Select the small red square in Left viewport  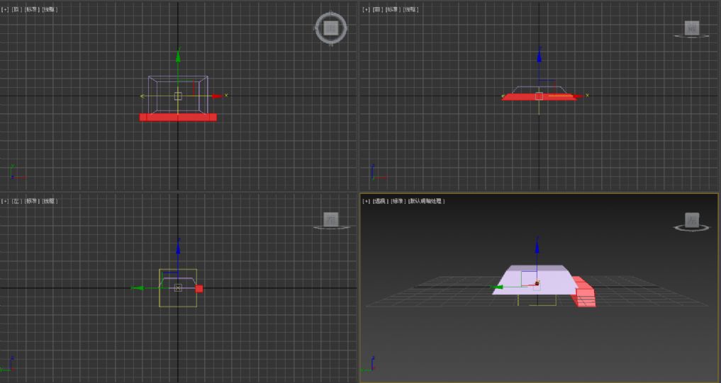[x=199, y=288]
